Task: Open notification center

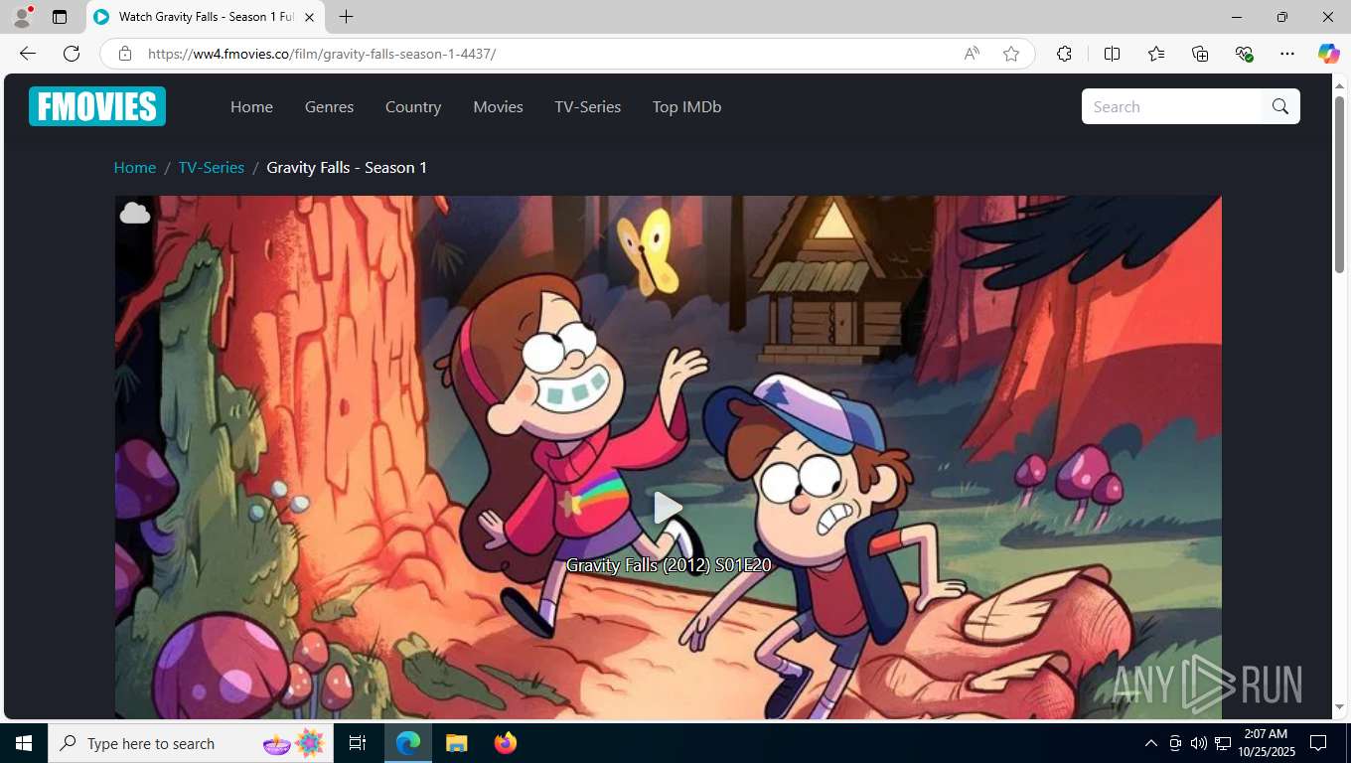Action: click(1318, 743)
